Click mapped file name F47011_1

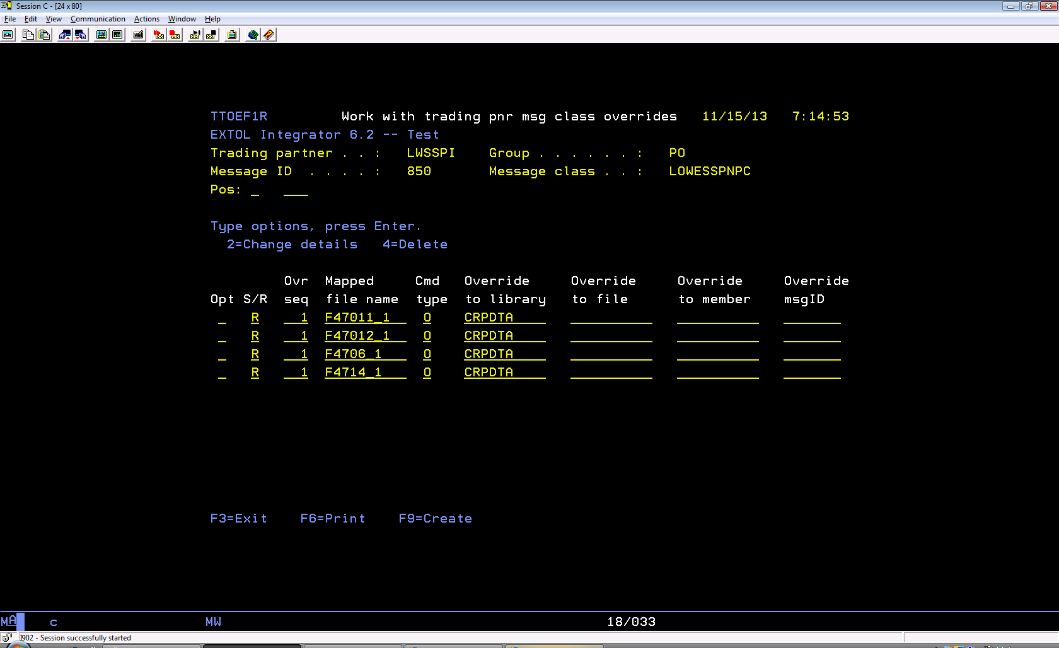tap(366, 318)
